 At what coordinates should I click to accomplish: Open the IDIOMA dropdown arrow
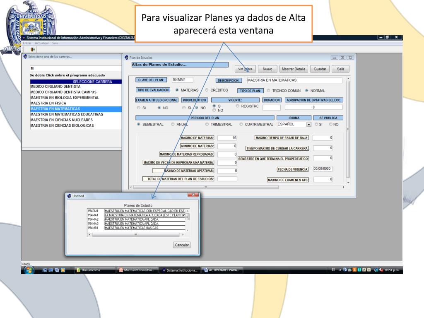(x=308, y=124)
